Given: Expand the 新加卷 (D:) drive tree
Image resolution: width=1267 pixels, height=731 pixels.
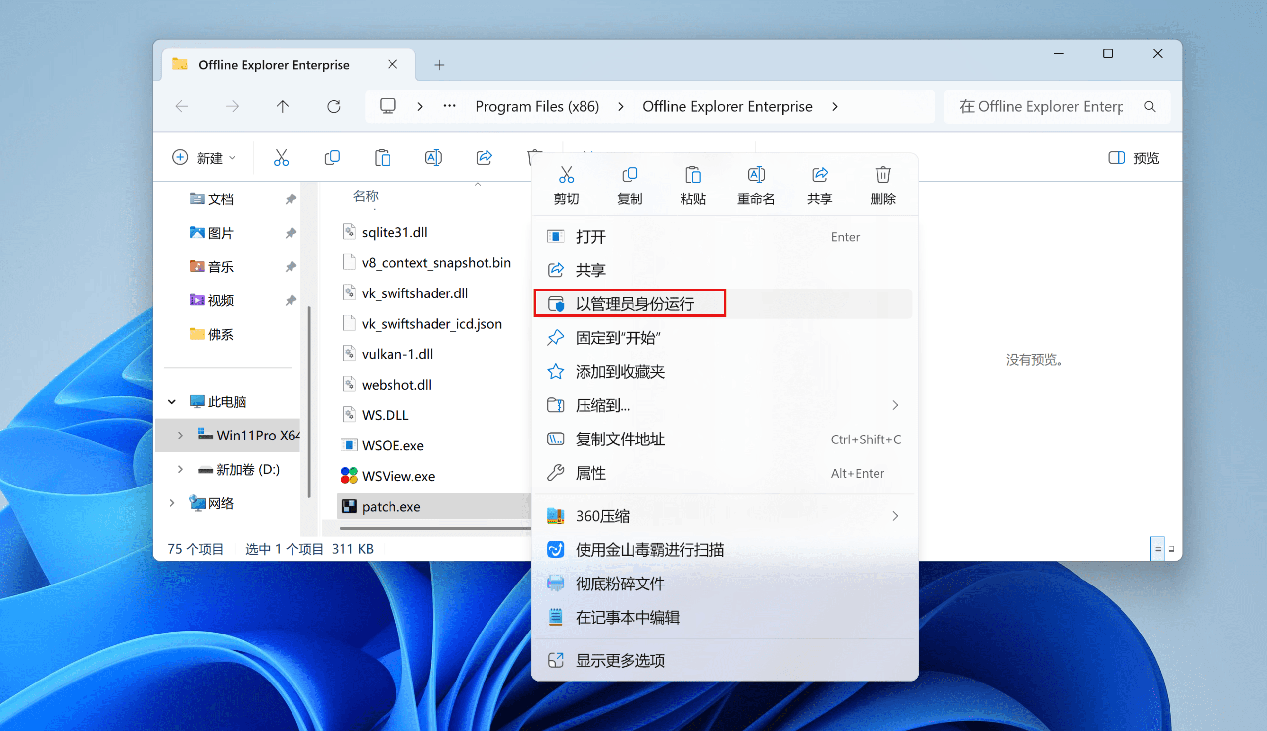Looking at the screenshot, I should tap(180, 469).
